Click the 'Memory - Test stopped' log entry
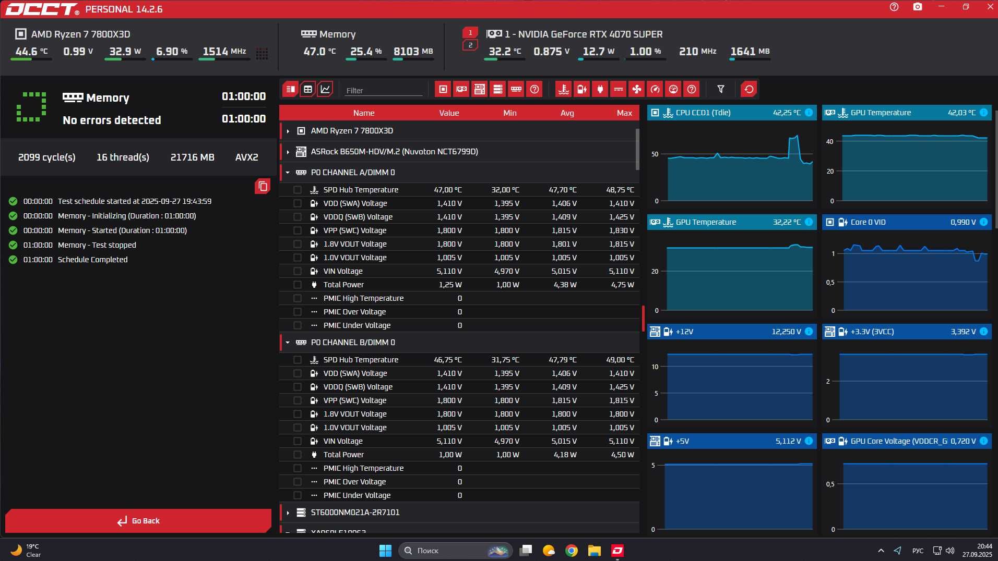 click(x=97, y=245)
